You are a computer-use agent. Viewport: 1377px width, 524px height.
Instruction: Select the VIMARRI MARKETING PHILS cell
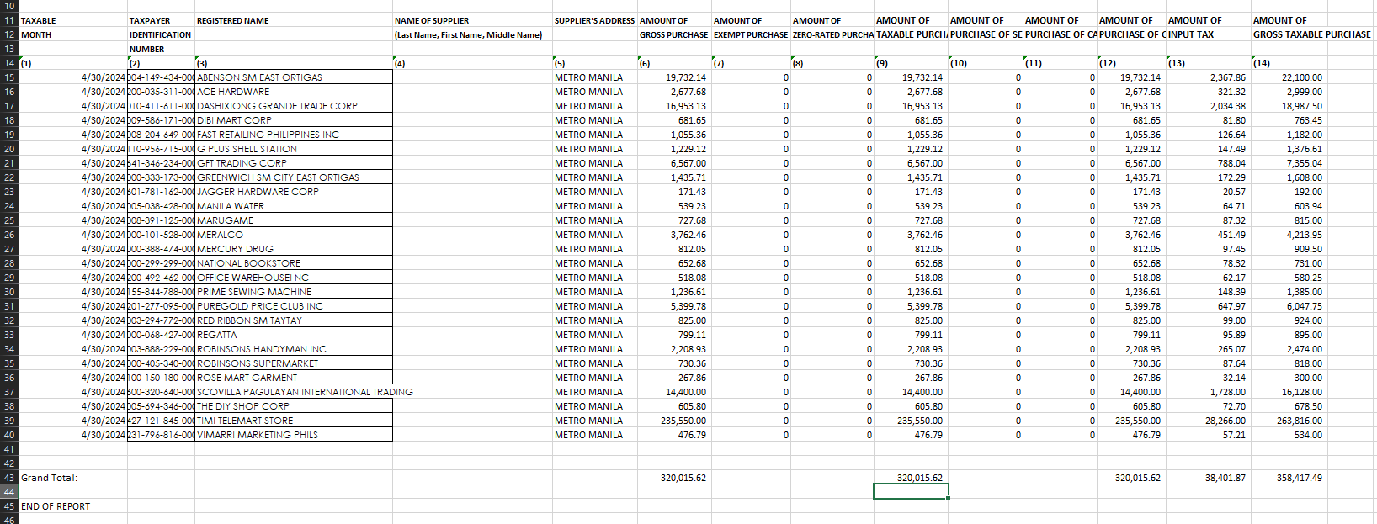294,435
